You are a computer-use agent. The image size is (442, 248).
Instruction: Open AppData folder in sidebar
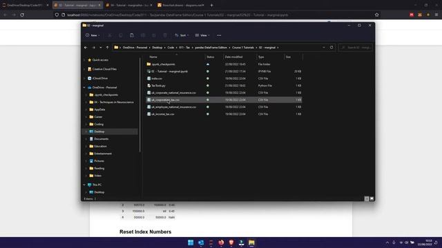coord(99,110)
